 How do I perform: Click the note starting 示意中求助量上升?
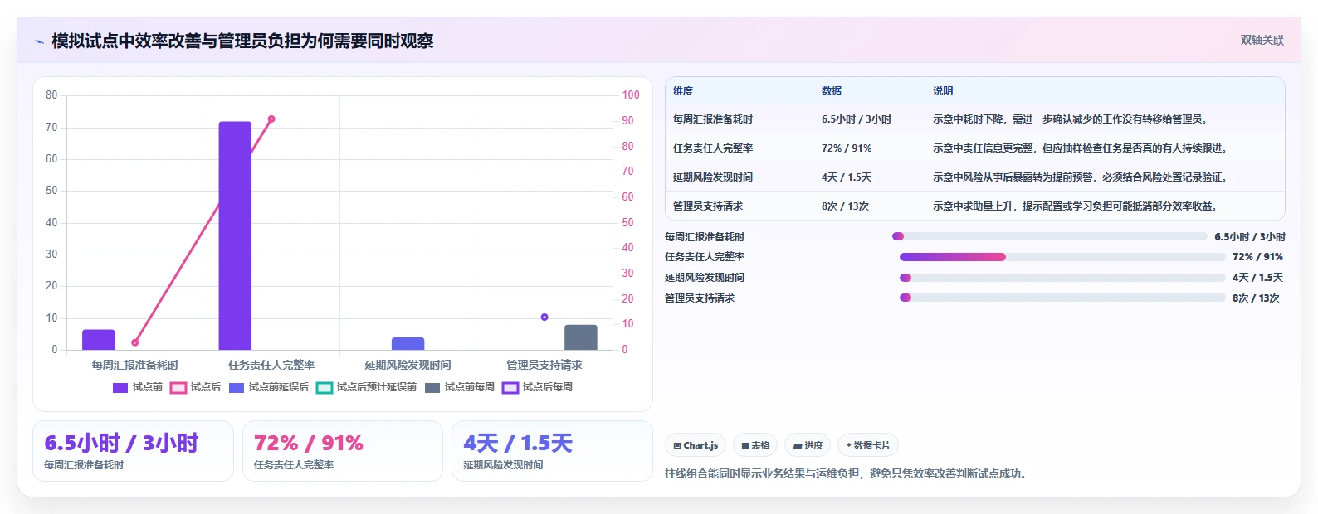coord(1077,206)
